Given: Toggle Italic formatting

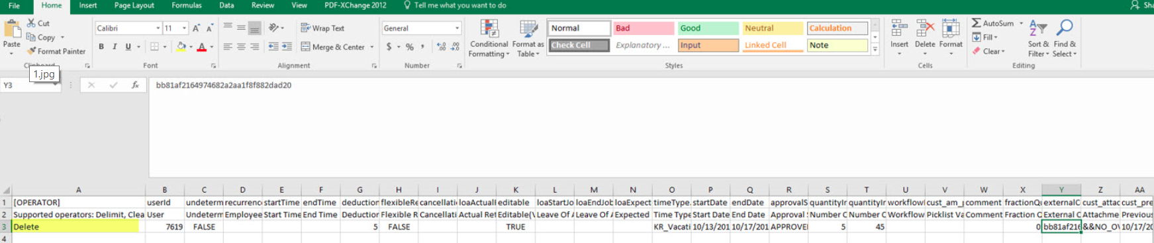Looking at the screenshot, I should [x=115, y=46].
